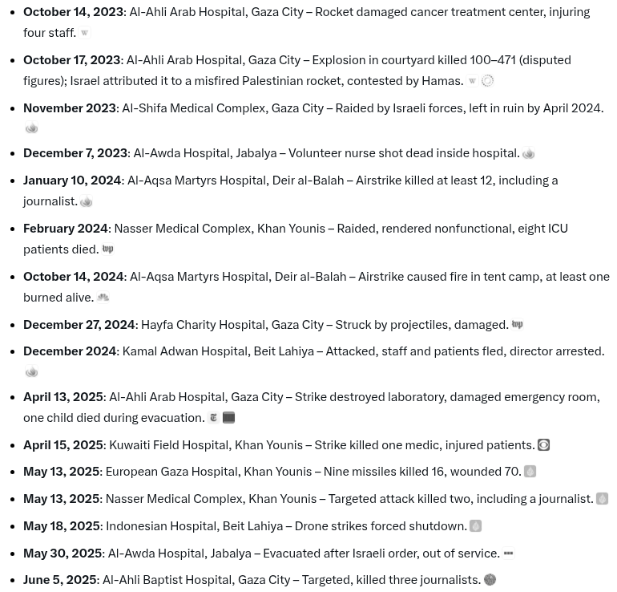Click the bold "June 5, 2025" date text
This screenshot has width=617, height=592.
59,580
